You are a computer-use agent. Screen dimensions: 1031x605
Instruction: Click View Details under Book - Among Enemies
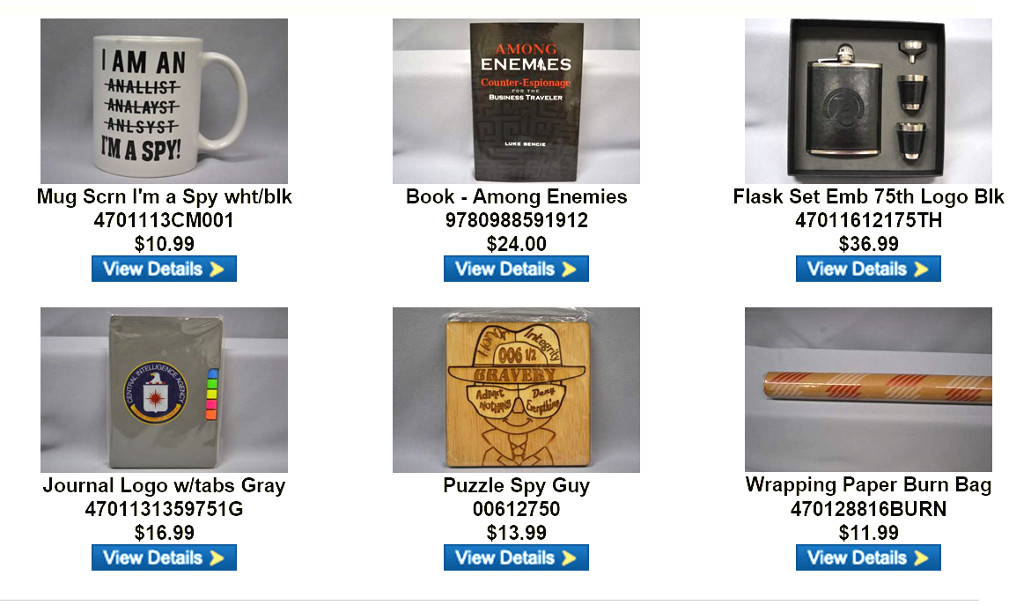[x=516, y=269]
